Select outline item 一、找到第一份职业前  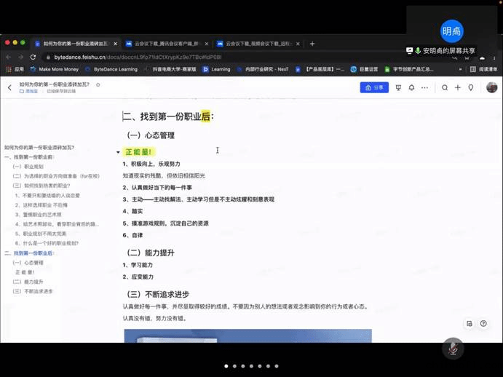[x=30, y=157]
